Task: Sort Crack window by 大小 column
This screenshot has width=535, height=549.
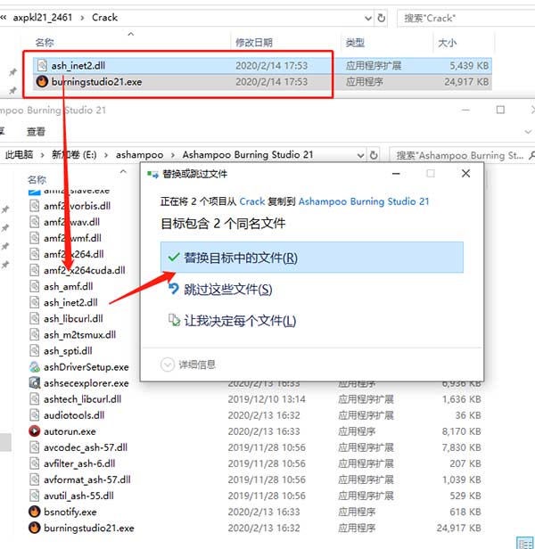Action: [x=448, y=43]
